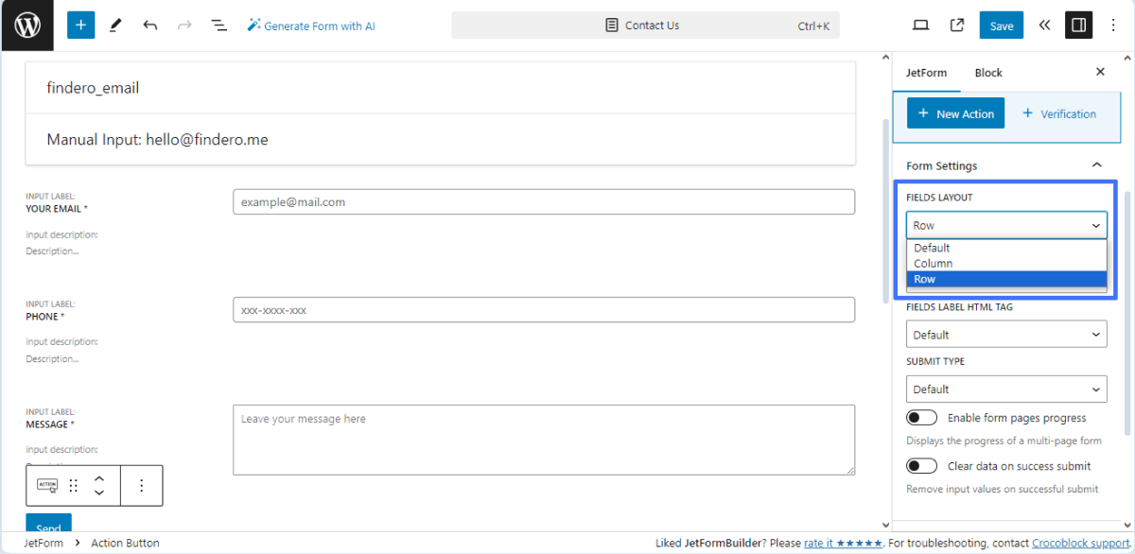Click the WordPress logo to exit editor
This screenshot has height=554, width=1135.
tap(26, 25)
